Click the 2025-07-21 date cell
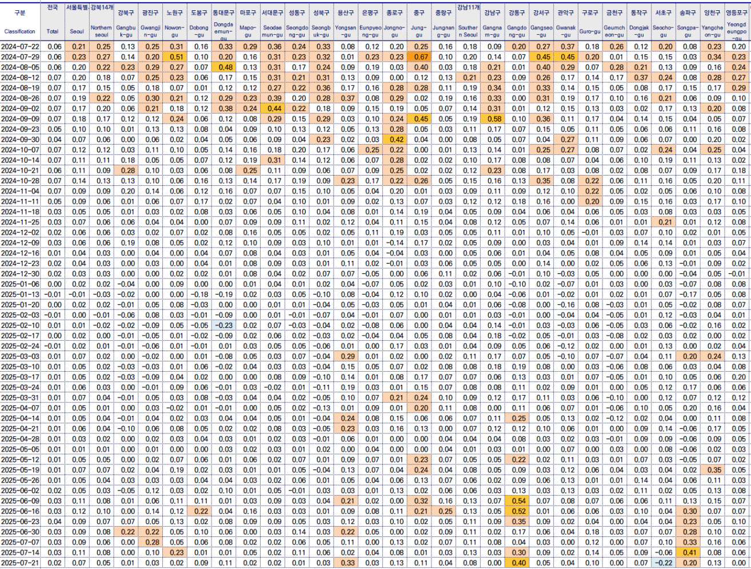 tap(20, 563)
